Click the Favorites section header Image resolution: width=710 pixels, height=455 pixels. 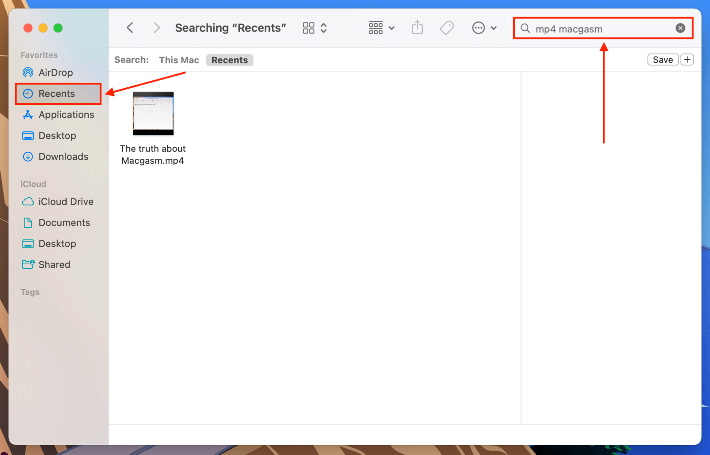pos(39,55)
